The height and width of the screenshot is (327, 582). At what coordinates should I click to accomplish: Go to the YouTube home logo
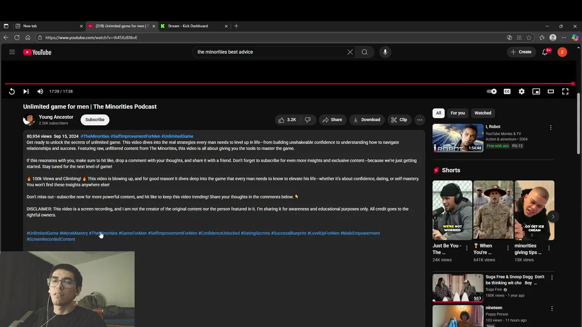[x=37, y=52]
